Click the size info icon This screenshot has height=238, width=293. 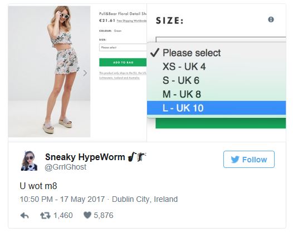pyautogui.click(x=271, y=19)
